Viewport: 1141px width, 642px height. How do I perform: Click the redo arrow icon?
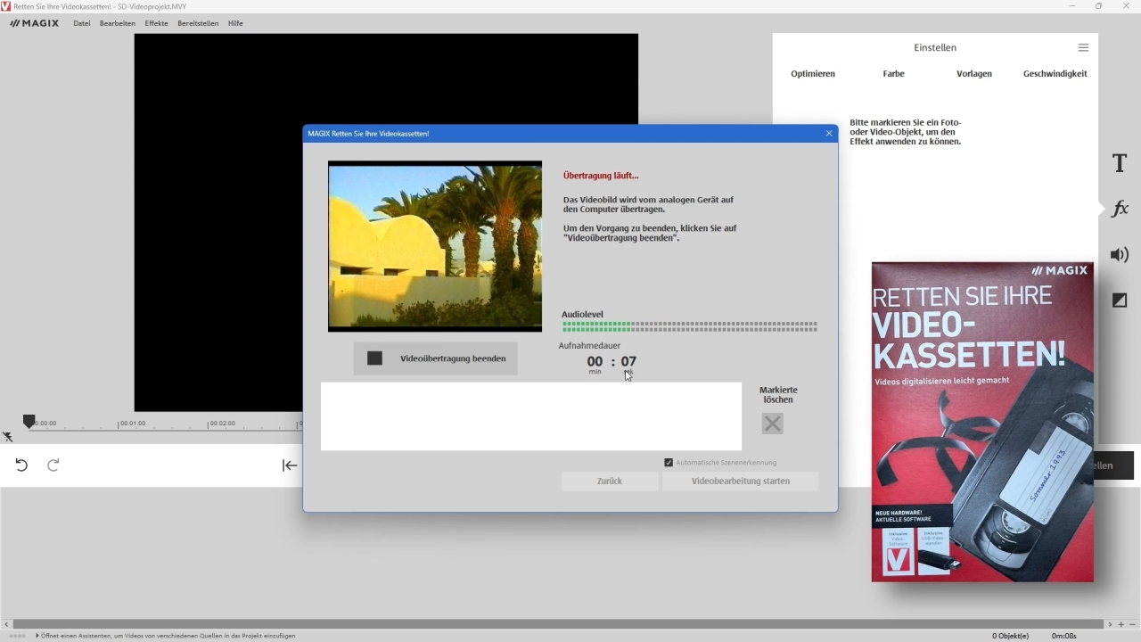click(53, 465)
